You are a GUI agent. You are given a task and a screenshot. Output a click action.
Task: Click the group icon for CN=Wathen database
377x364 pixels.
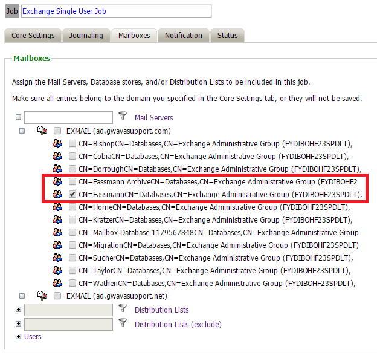tap(57, 283)
